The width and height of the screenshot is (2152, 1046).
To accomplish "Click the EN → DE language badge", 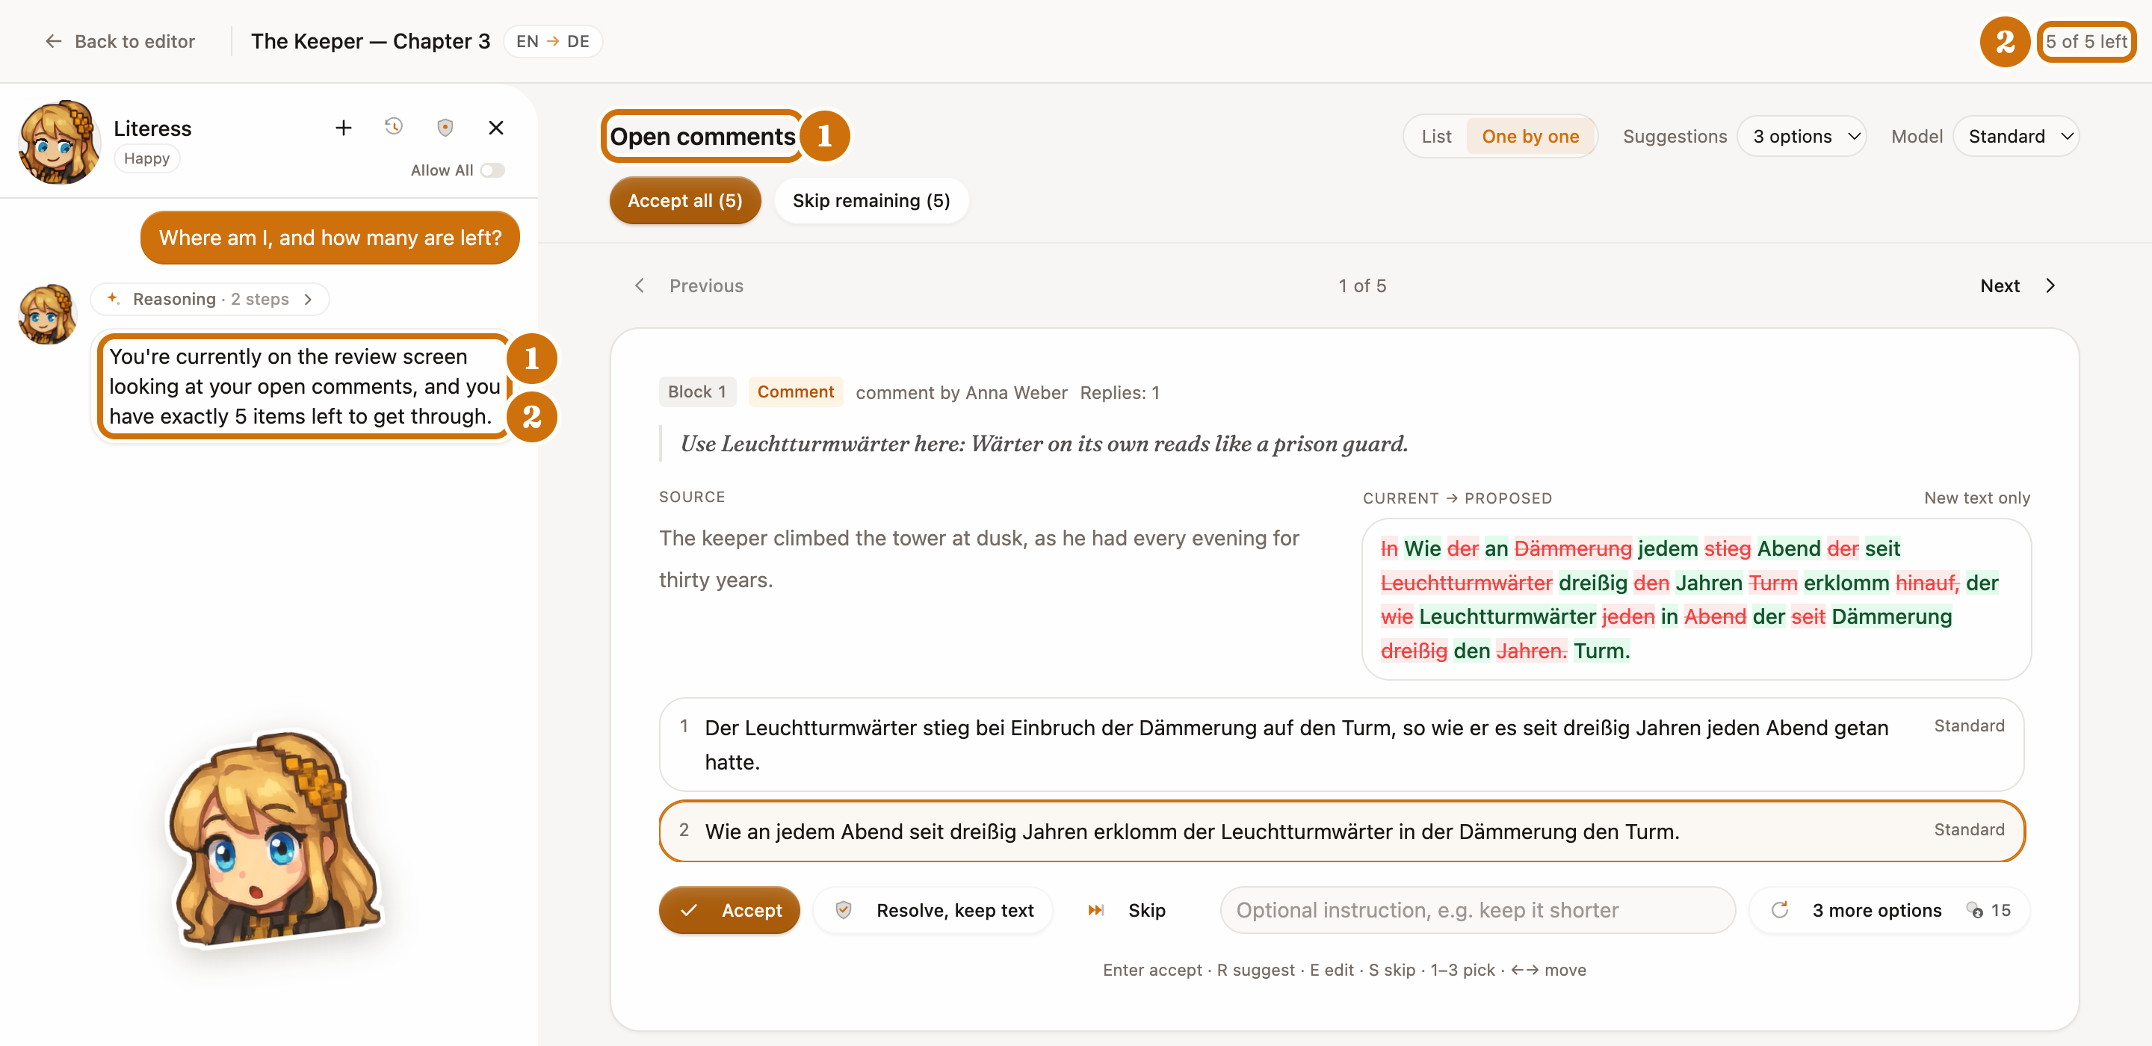I will pos(552,41).
